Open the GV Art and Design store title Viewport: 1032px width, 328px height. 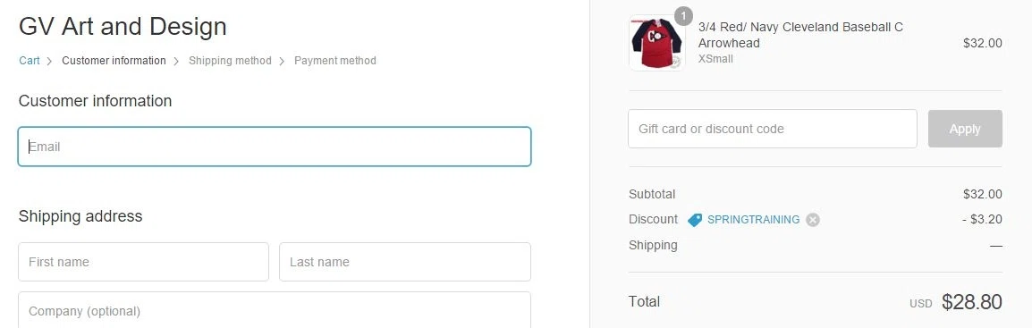coord(123,27)
